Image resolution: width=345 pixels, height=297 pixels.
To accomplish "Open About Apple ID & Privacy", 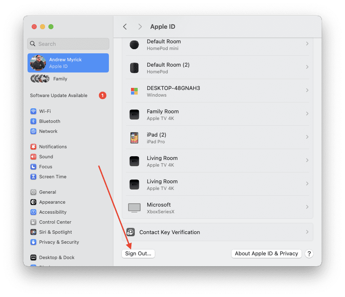I will click(x=267, y=254).
